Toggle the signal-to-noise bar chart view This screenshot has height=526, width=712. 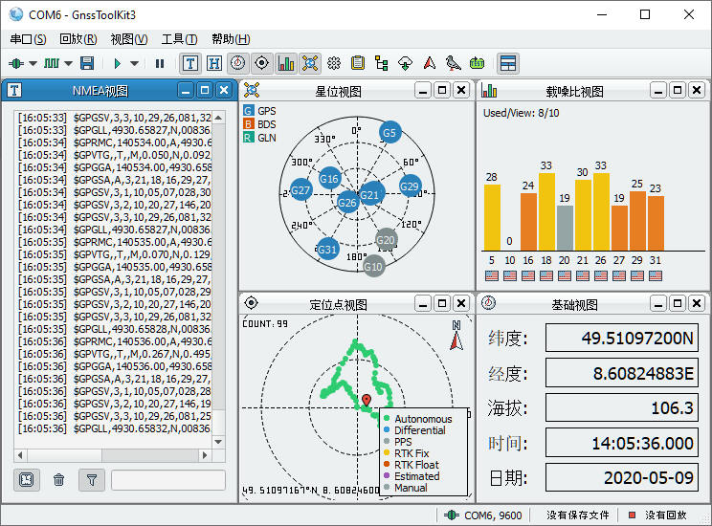tap(286, 63)
